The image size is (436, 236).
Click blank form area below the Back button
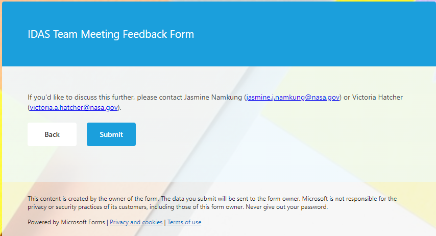tap(52, 163)
